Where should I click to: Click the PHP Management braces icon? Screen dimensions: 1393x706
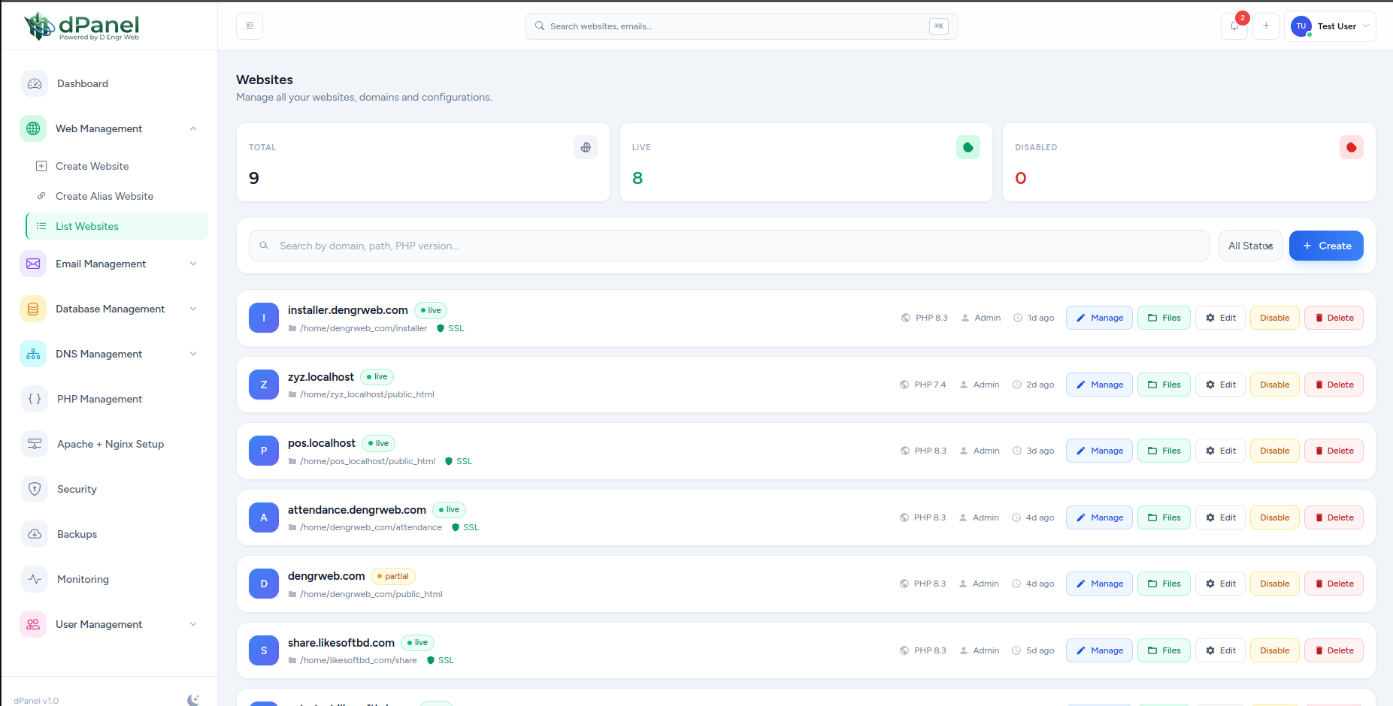click(35, 399)
